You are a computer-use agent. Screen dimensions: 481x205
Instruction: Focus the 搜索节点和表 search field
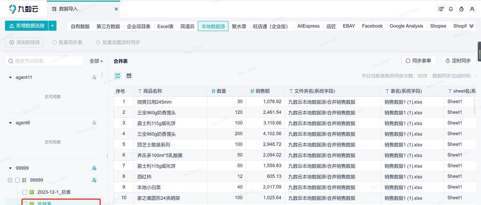coord(44,61)
